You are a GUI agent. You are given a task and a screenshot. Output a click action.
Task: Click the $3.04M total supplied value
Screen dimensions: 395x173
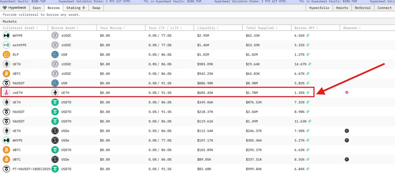coord(252,112)
